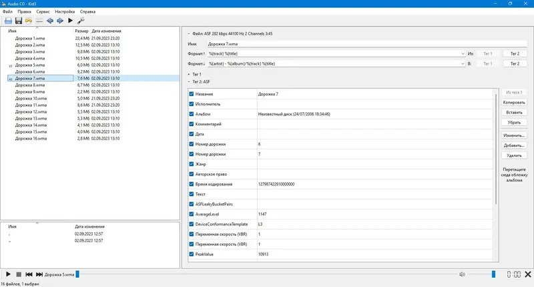Open folder with the blue drive icon

coord(8,21)
